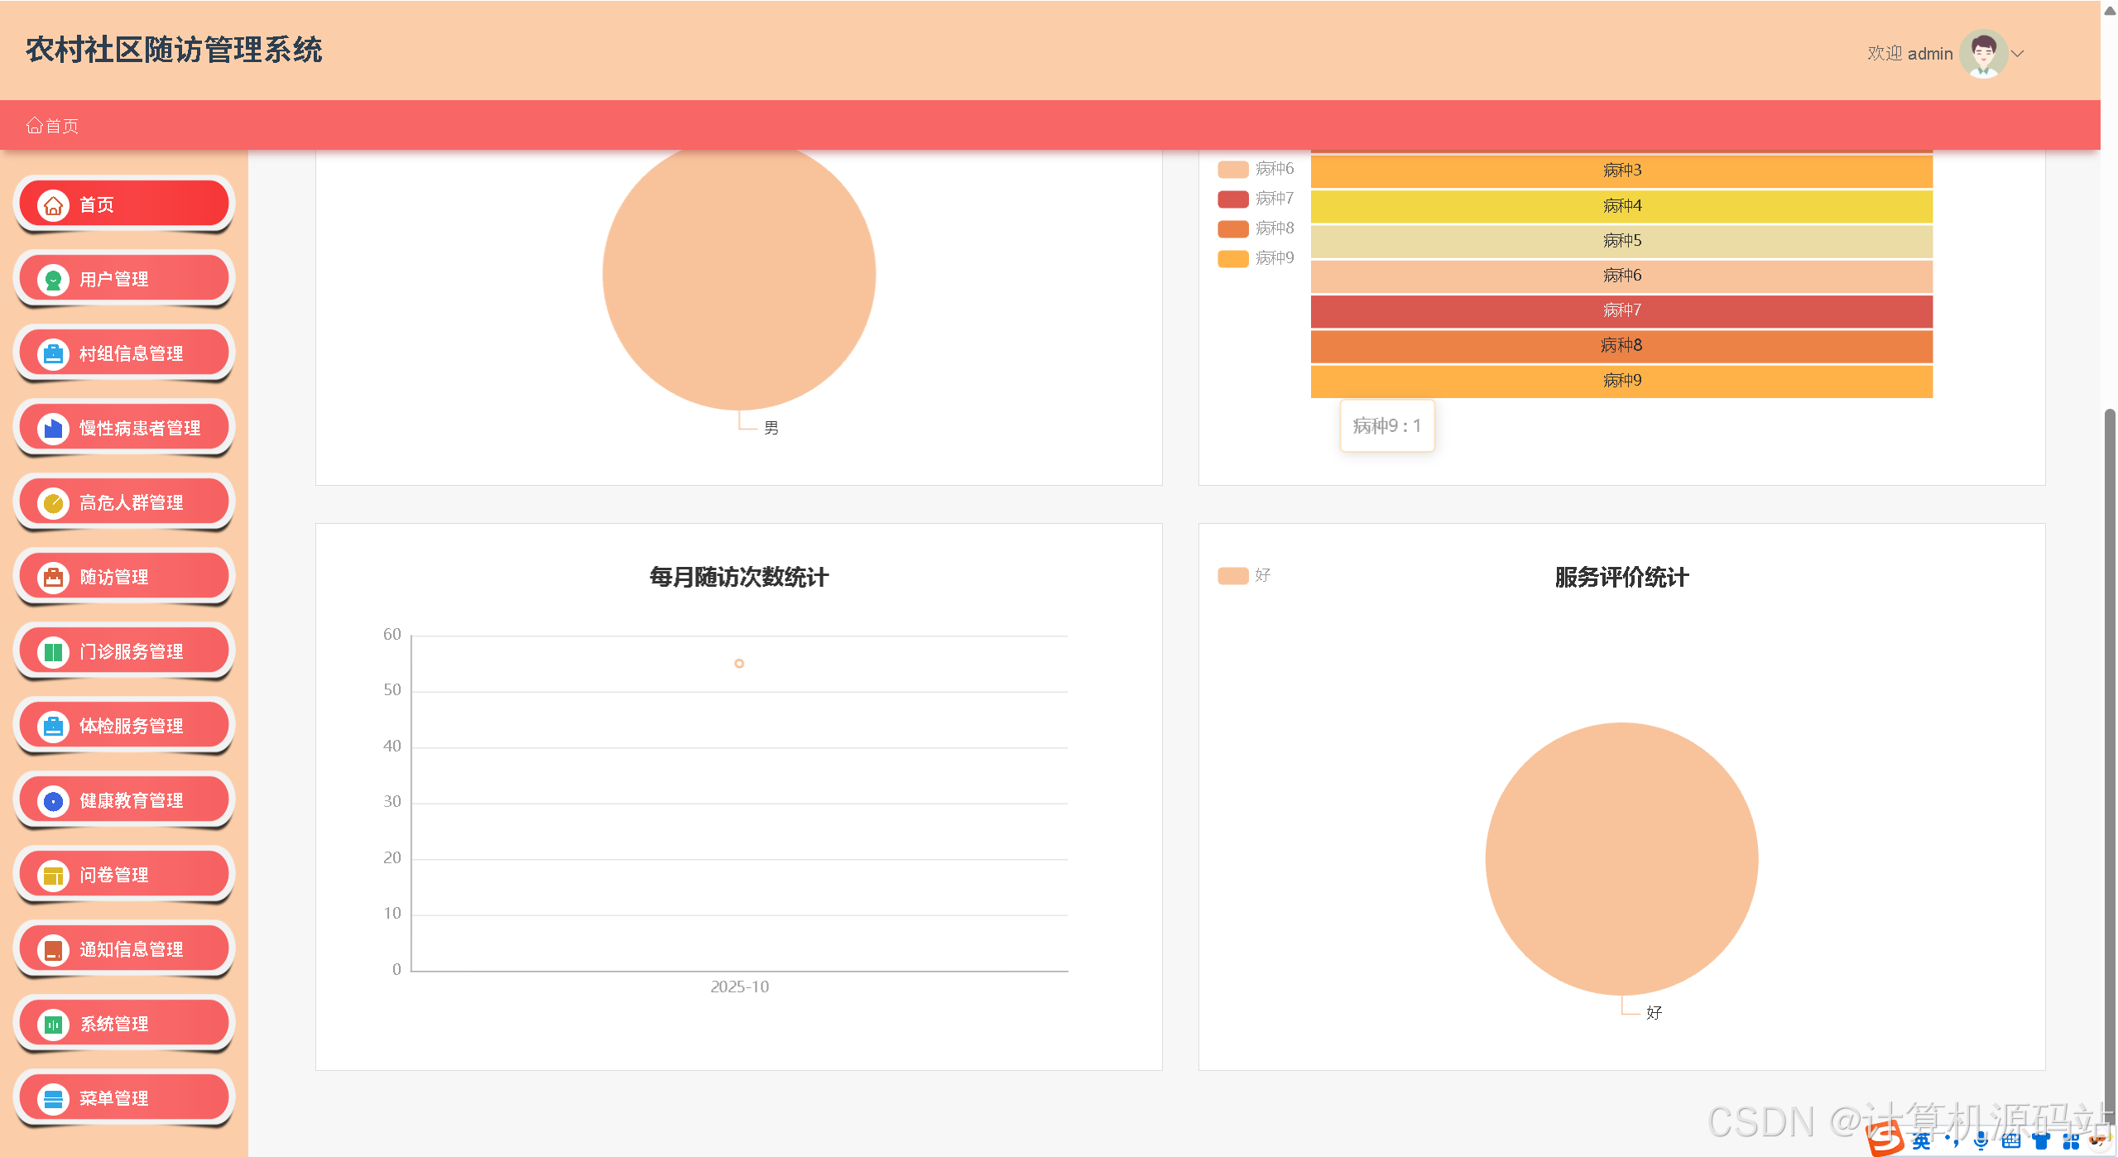
Task: Click the data point on 每月随访次数统计 chart
Action: [739, 664]
